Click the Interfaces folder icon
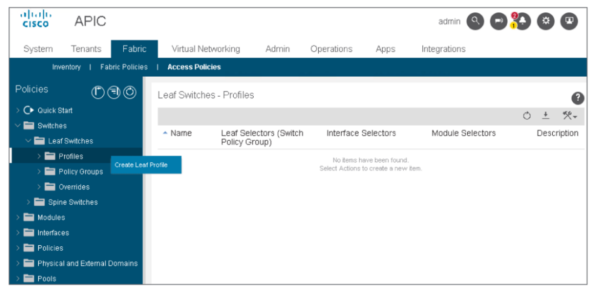The height and width of the screenshot is (290, 598). coord(29,233)
